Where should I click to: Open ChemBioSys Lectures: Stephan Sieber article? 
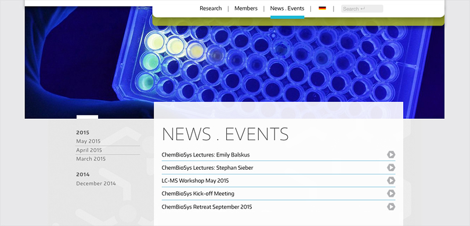pos(207,168)
